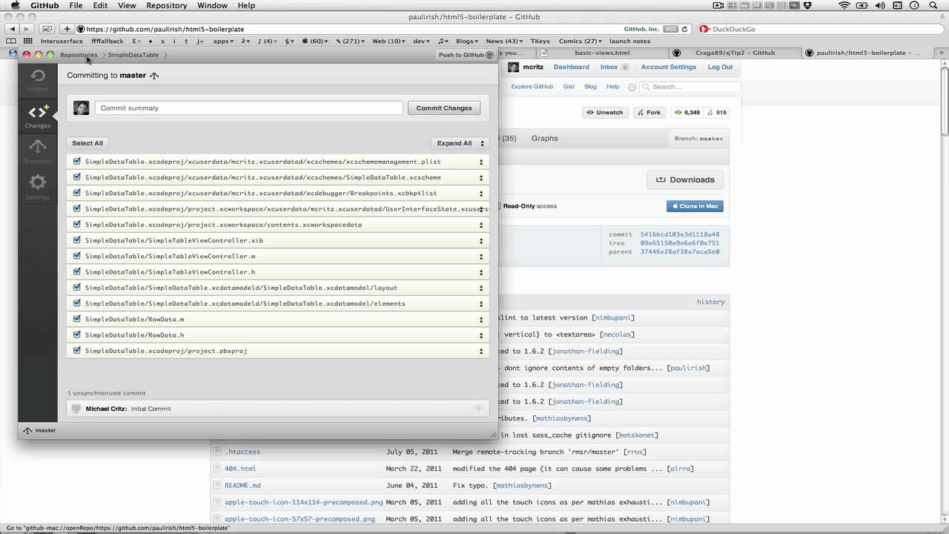The width and height of the screenshot is (949, 534).
Task: Uncheck SimpleTableViewController.xib checkbox
Action: pyautogui.click(x=77, y=240)
